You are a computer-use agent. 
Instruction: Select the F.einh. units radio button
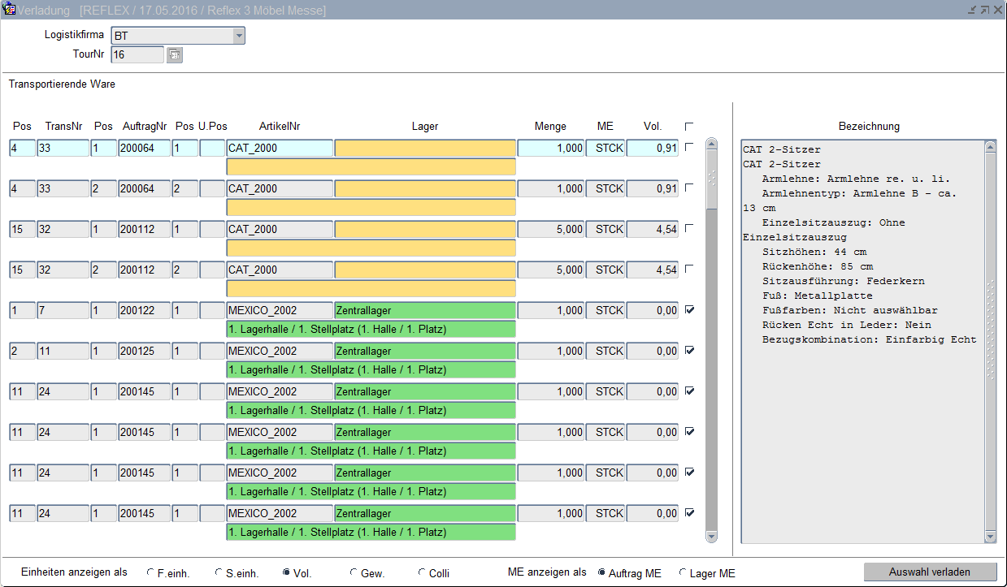coord(150,573)
